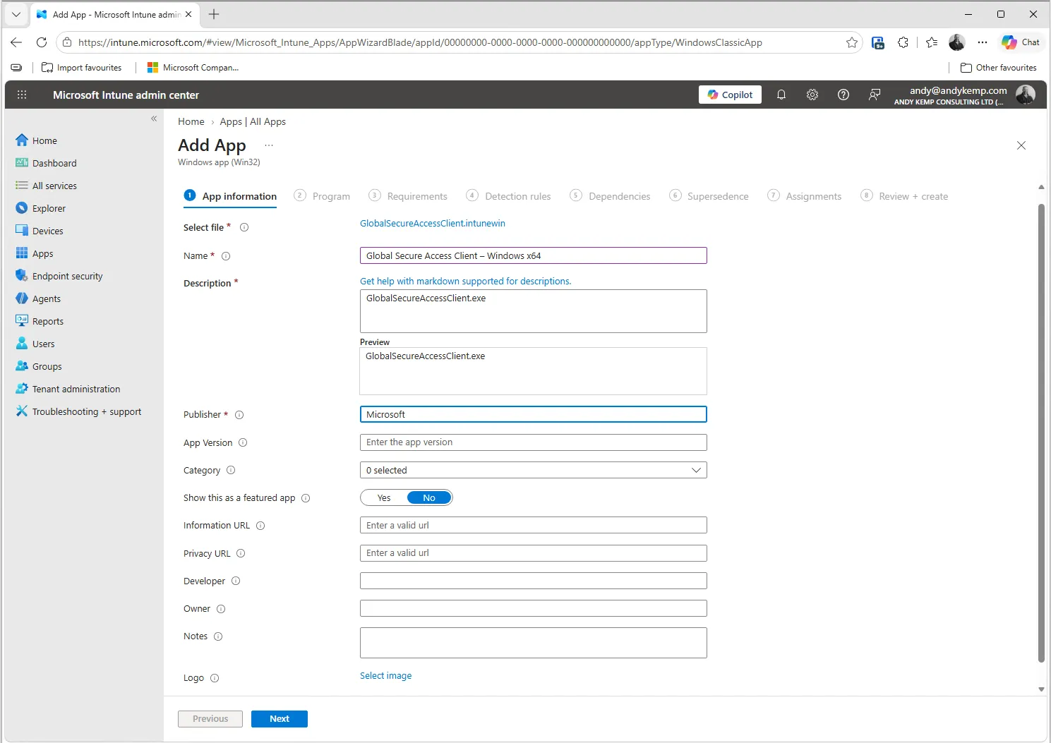This screenshot has width=1051, height=743.
Task: Click the blade vertical scrollbar
Action: point(1041,433)
